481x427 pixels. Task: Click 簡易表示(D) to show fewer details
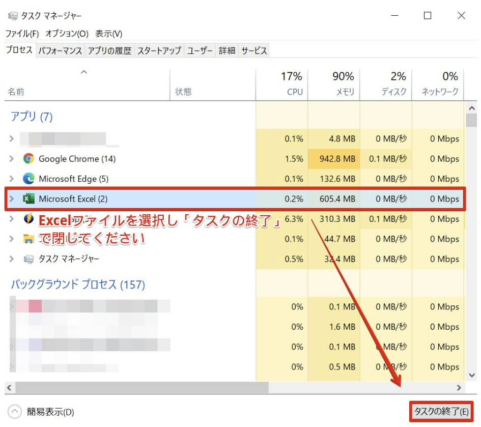point(50,412)
